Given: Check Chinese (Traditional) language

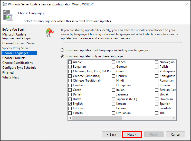Looking at the screenshot, I should (70, 81).
